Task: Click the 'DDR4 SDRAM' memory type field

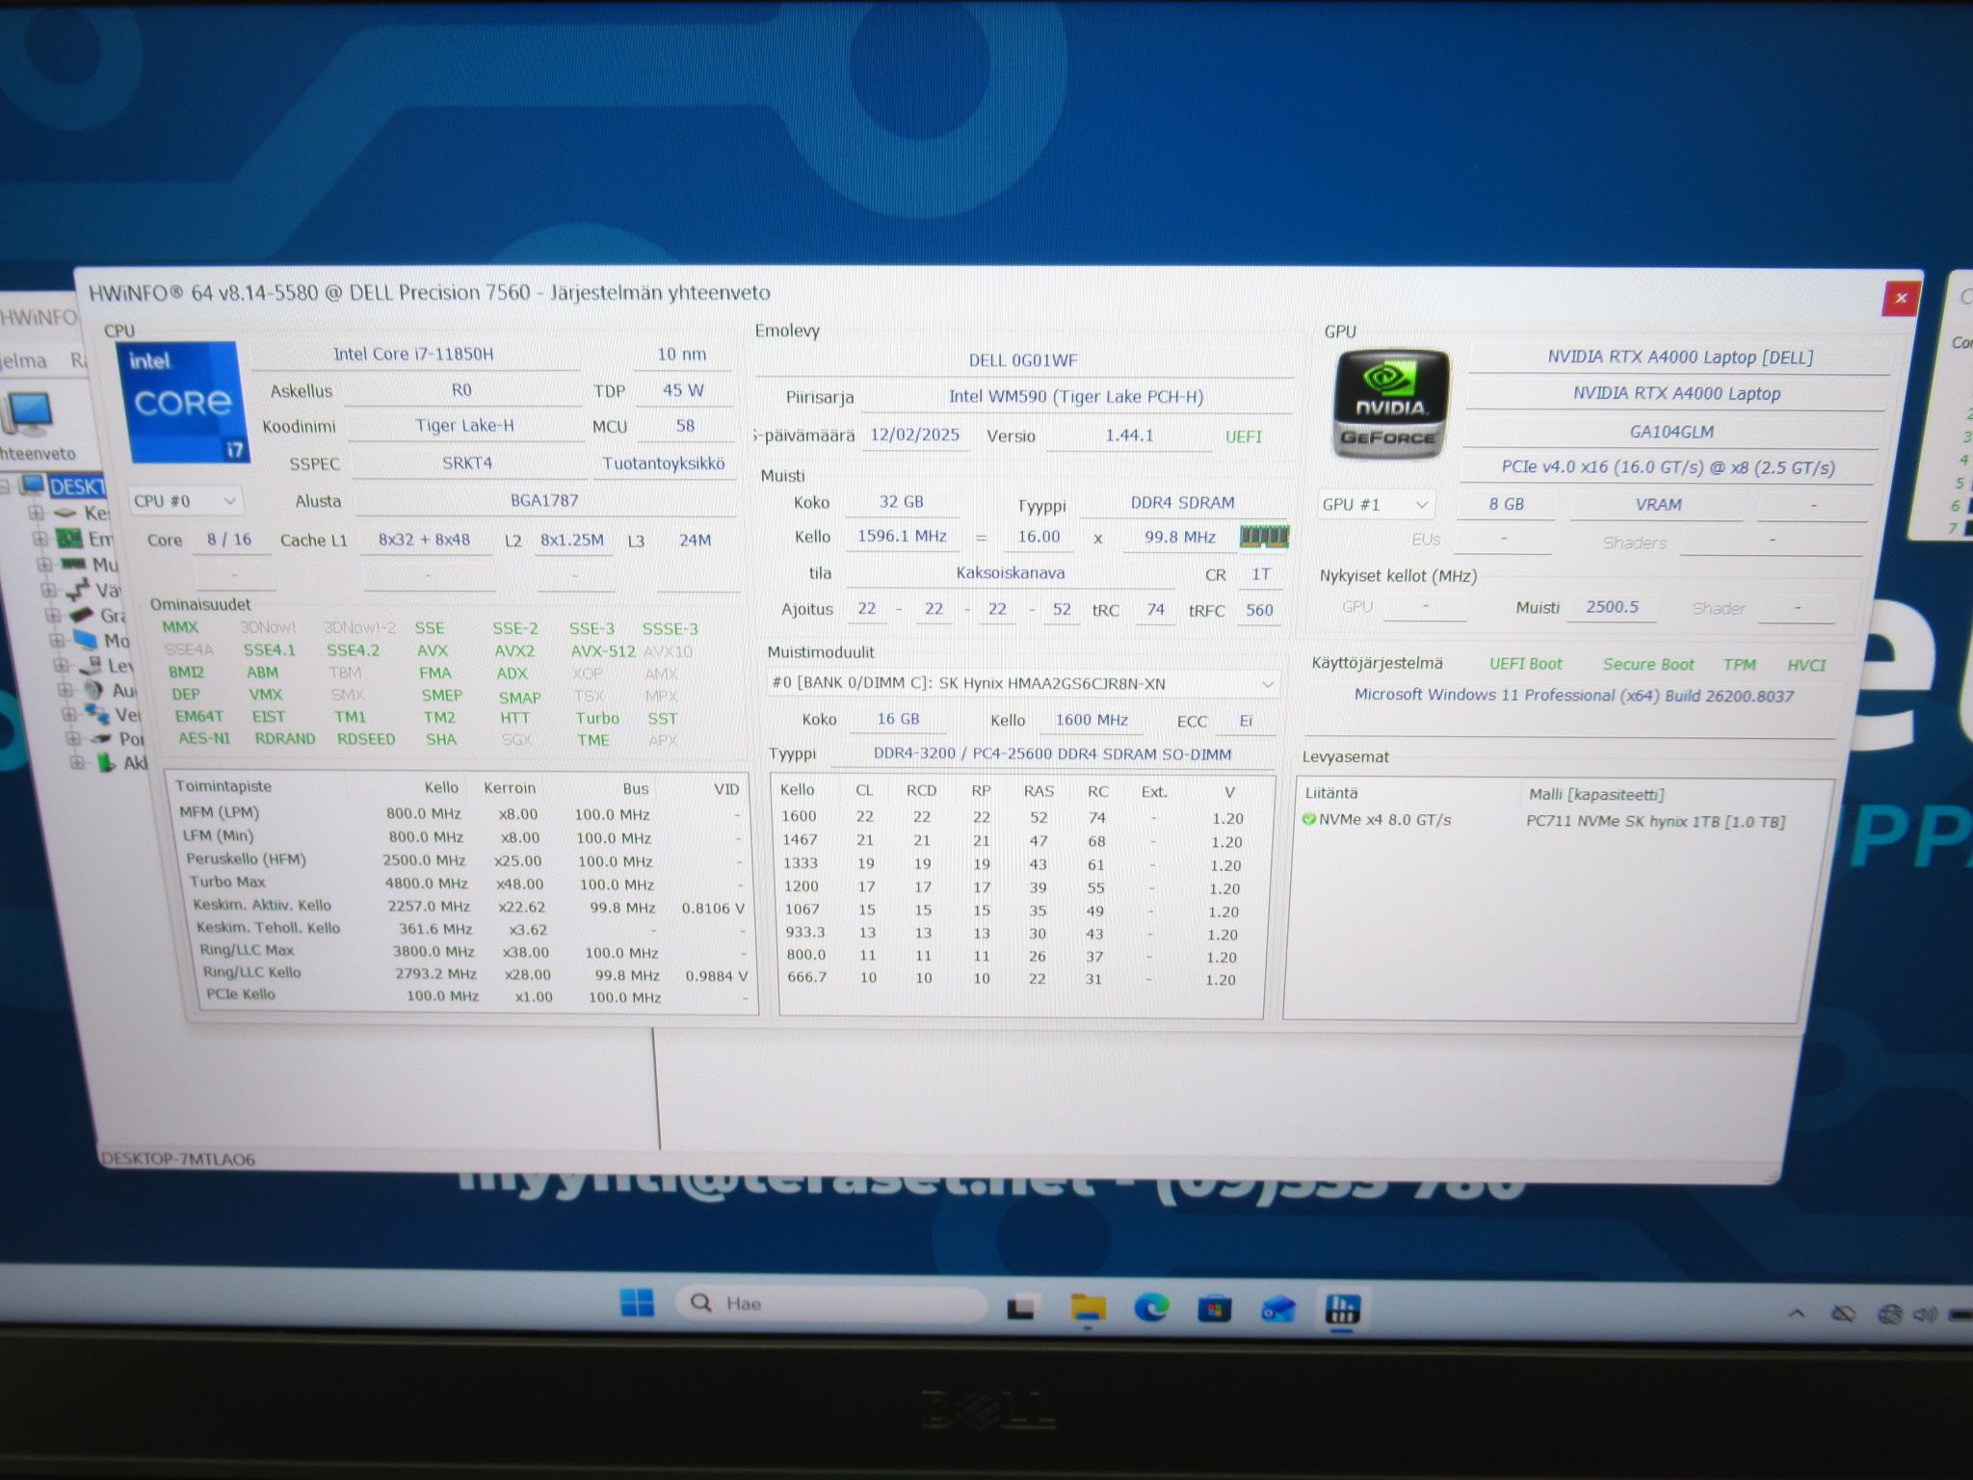Action: pos(1183,503)
